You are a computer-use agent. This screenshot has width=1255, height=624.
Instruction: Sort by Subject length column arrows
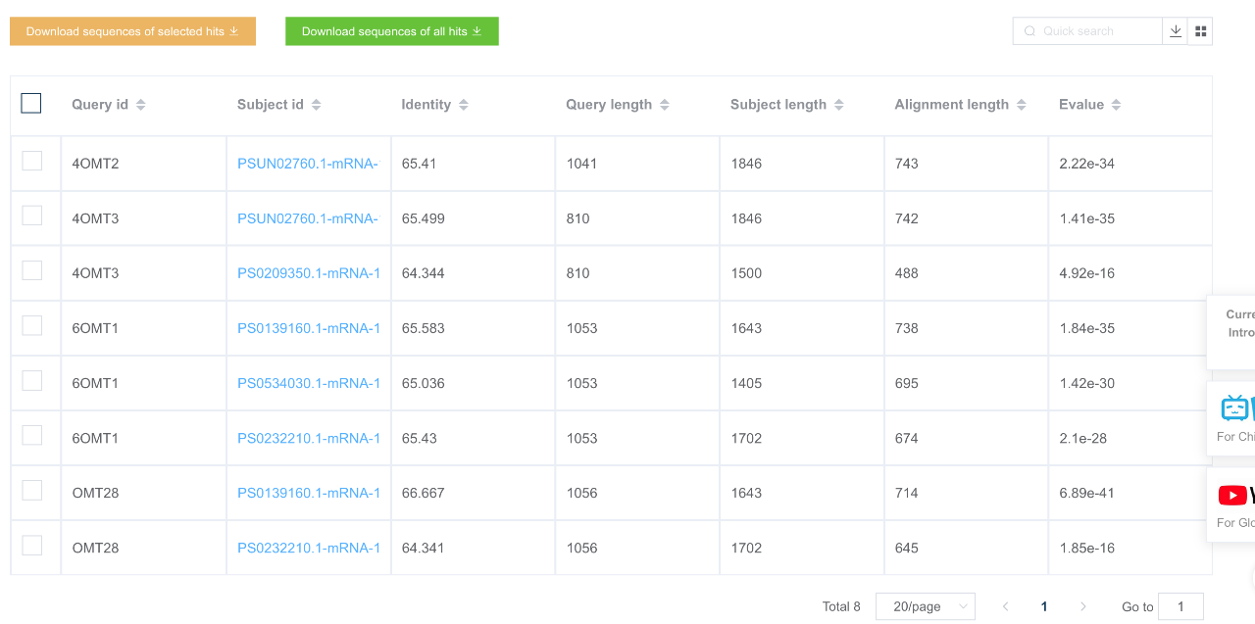click(839, 105)
